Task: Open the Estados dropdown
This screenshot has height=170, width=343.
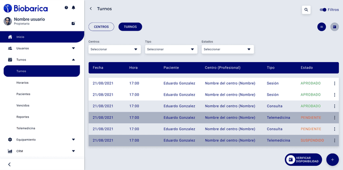Action: coord(228,49)
